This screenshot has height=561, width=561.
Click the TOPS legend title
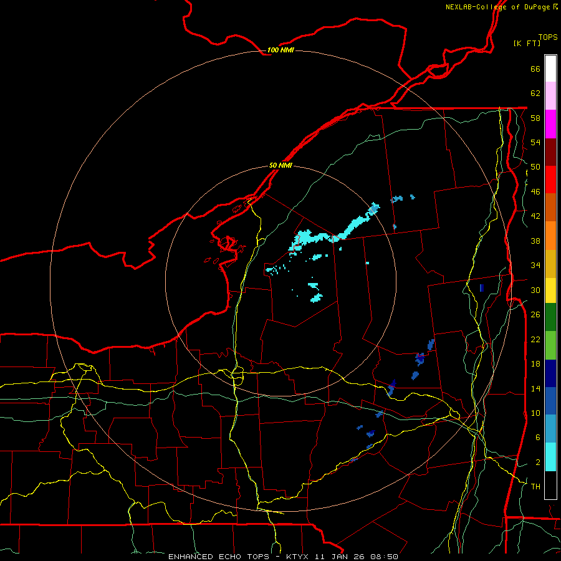(x=548, y=37)
